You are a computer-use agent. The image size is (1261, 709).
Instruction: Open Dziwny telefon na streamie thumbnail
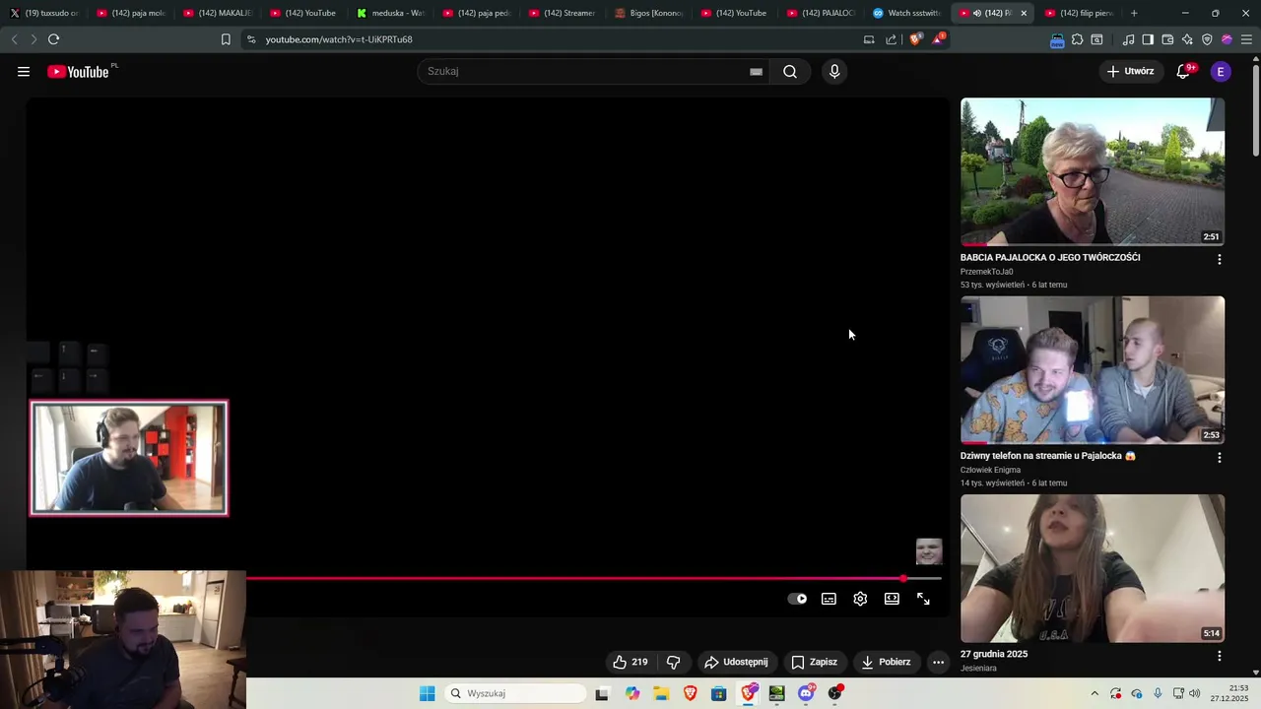[x=1093, y=370]
